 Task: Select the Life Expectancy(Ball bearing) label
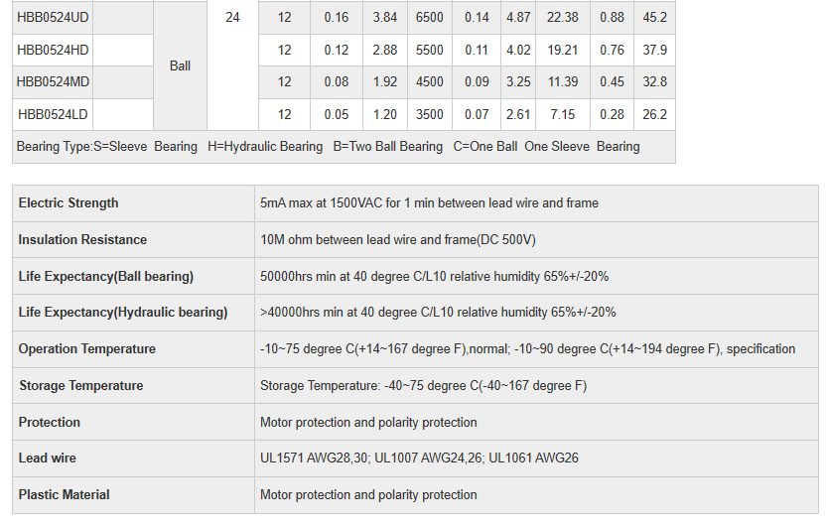coord(106,277)
